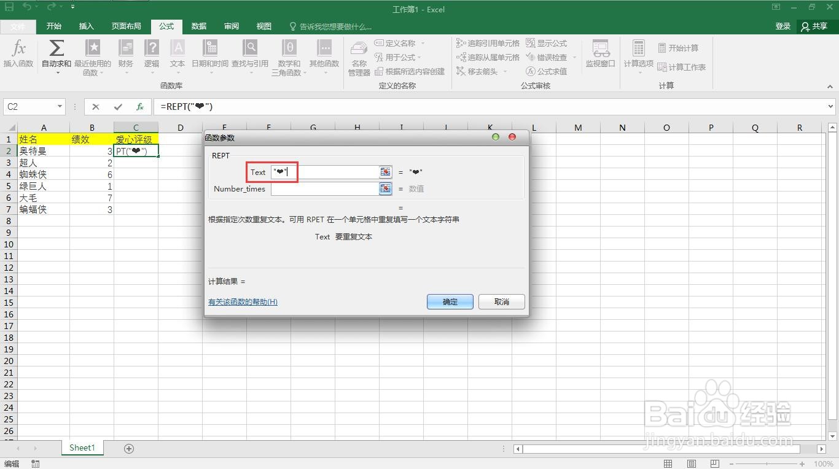Open the Lookup and Reference functions icon
The height and width of the screenshot is (469, 839).
point(250,48)
